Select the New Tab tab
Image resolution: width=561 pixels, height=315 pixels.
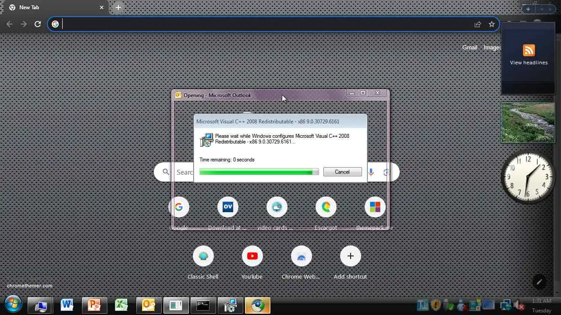55,7
